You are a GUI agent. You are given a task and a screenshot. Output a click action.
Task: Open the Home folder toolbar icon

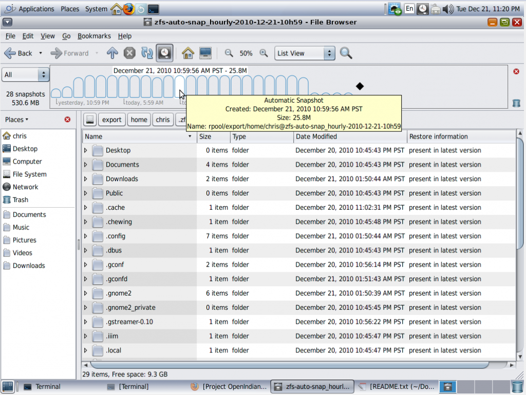pos(187,53)
